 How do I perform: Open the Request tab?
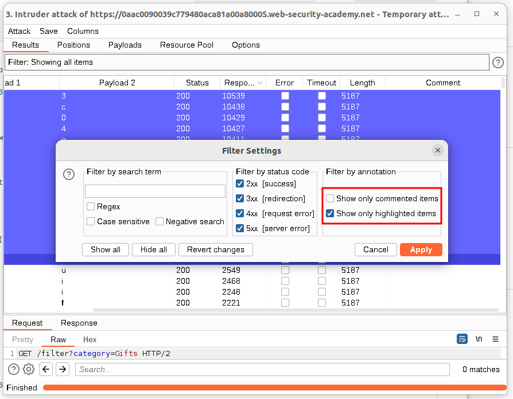pyautogui.click(x=27, y=323)
